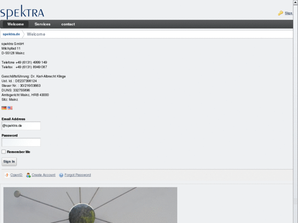The width and height of the screenshot is (298, 223).
Task: Click the Forgot Password help icon
Action: click(x=61, y=175)
